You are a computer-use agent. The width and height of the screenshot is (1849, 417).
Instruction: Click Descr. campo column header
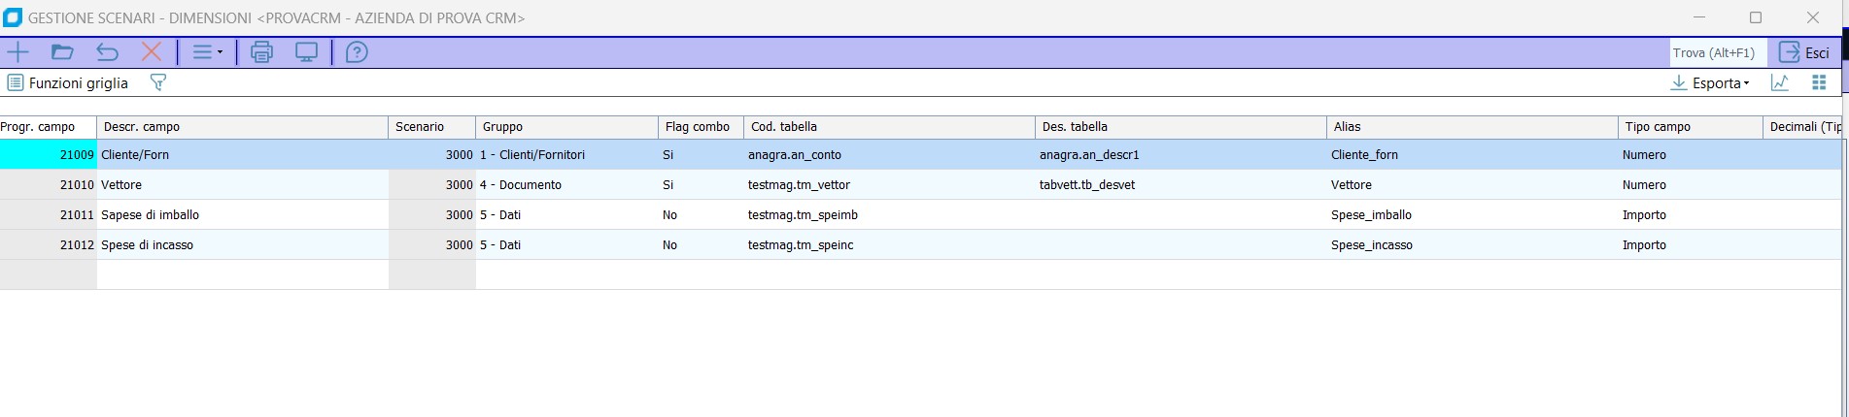tap(242, 127)
